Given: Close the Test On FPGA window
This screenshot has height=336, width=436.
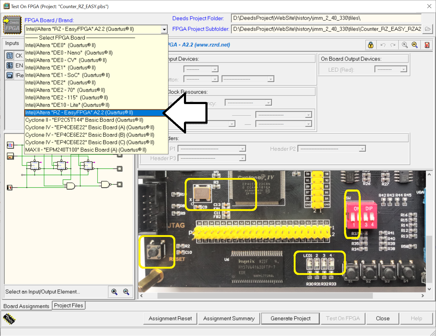Looking at the screenshot, I should click(429, 6).
